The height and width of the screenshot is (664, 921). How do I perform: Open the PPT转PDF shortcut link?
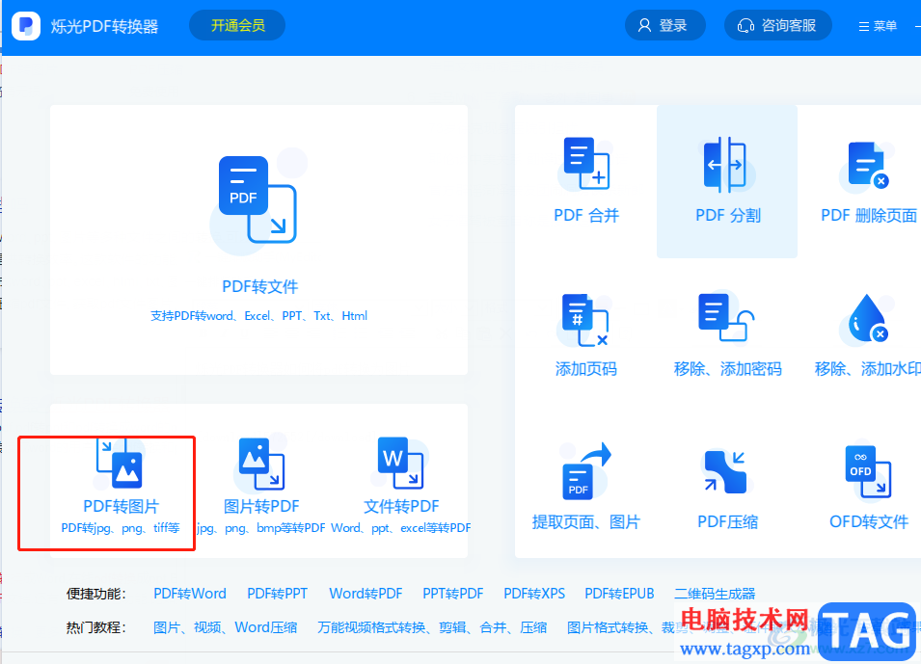(453, 594)
